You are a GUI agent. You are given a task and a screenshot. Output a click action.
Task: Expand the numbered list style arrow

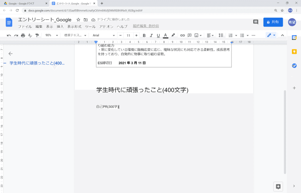[236, 35]
